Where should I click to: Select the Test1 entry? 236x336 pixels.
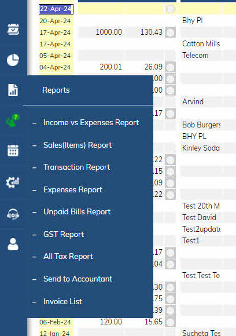pos(191,241)
